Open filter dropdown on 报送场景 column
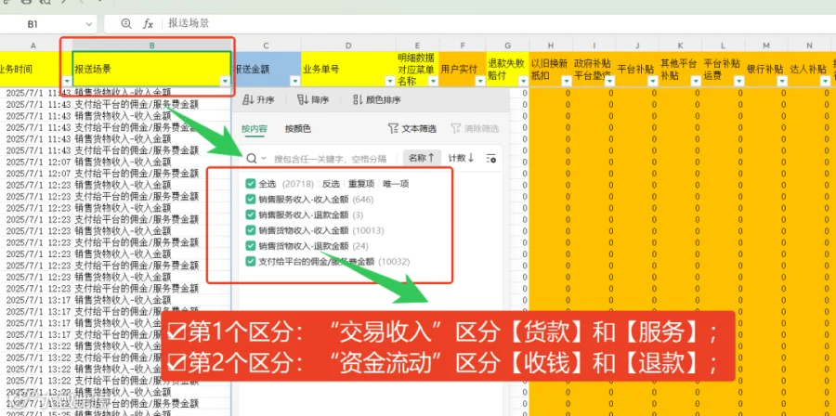This screenshot has height=416, width=836. (x=225, y=81)
